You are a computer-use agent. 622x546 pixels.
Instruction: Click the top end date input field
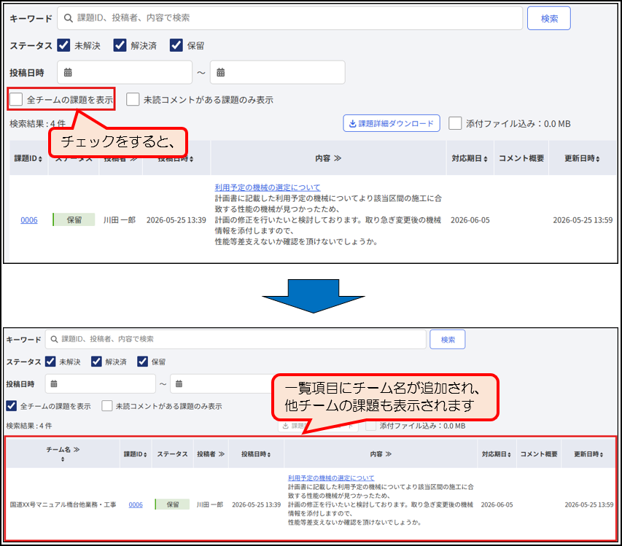point(278,73)
